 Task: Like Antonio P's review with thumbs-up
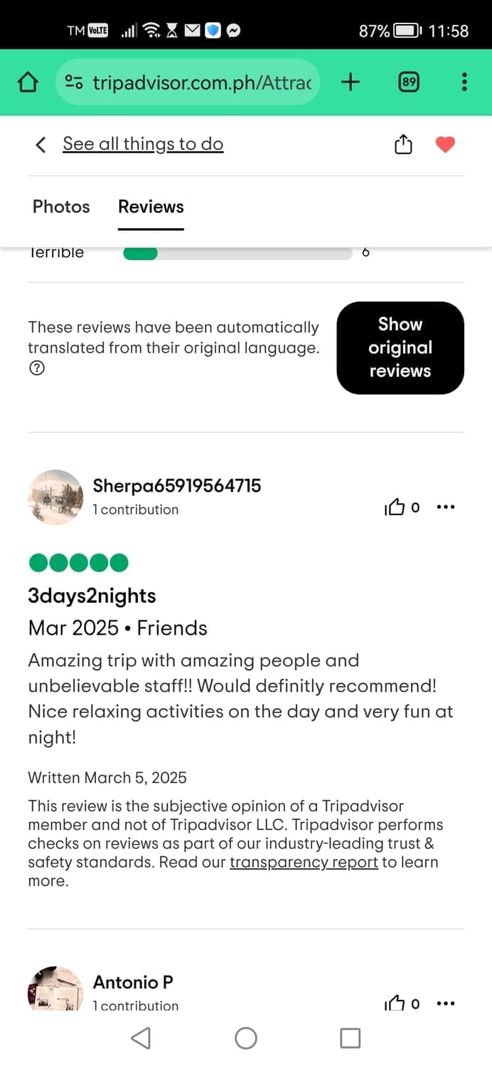[x=395, y=1003]
